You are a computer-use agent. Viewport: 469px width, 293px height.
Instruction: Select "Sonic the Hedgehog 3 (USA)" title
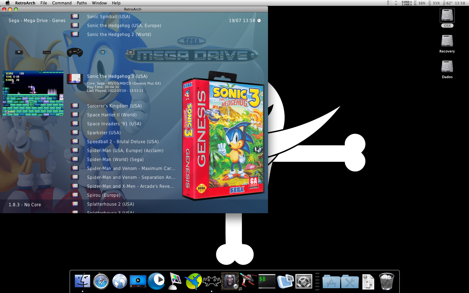point(117,76)
